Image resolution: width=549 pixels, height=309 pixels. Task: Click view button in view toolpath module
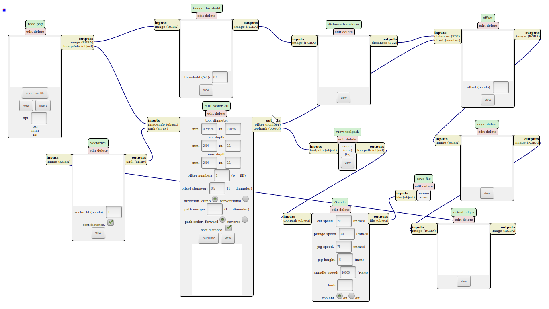(348, 163)
